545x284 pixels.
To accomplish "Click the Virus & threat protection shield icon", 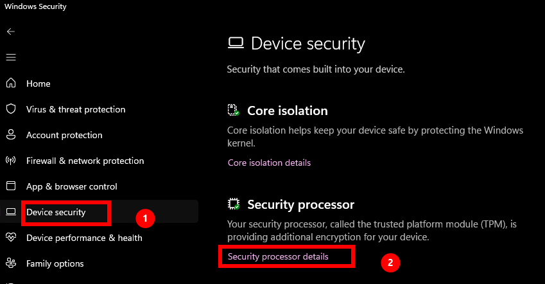I will (11, 109).
